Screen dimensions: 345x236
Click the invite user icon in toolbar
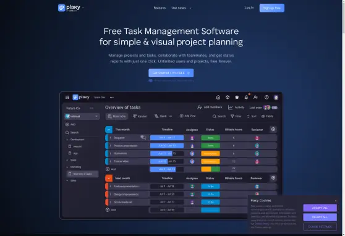coord(255,97)
